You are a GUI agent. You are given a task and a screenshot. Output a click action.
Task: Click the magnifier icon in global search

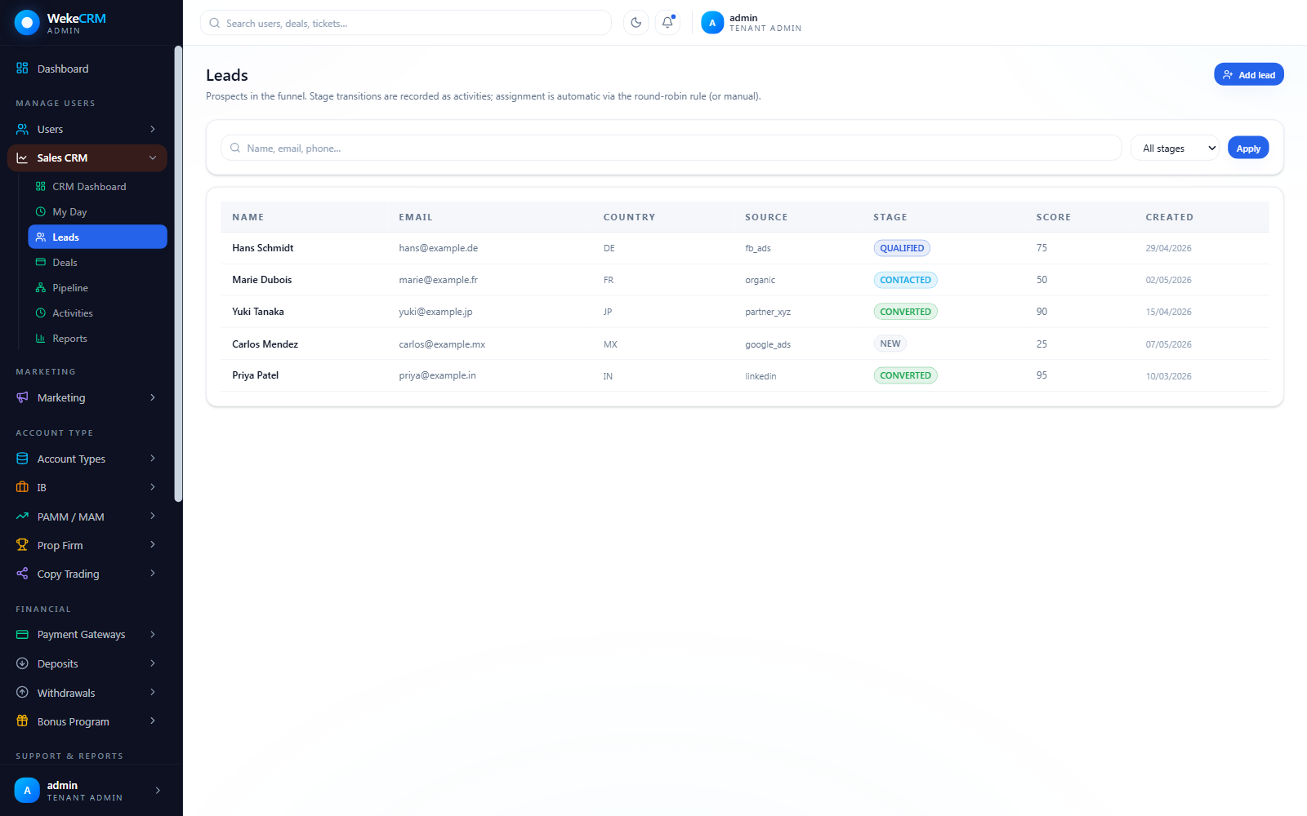(215, 23)
